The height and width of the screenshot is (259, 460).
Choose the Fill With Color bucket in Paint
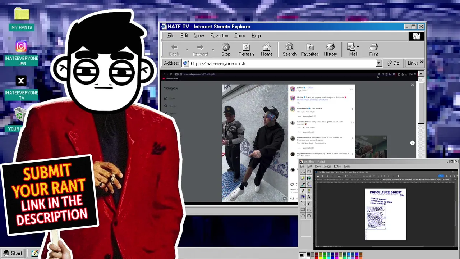309,178
